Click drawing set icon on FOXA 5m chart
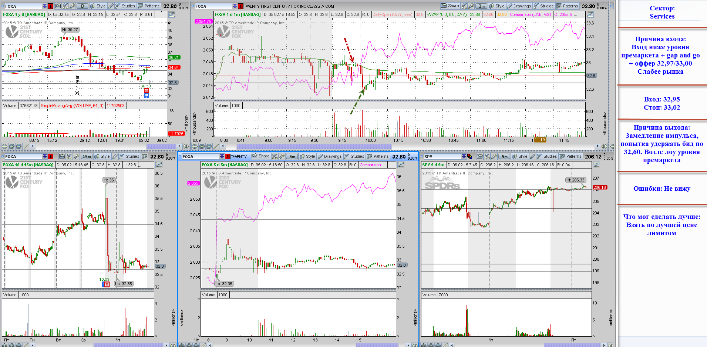This screenshot has height=347, width=707. pos(401,165)
